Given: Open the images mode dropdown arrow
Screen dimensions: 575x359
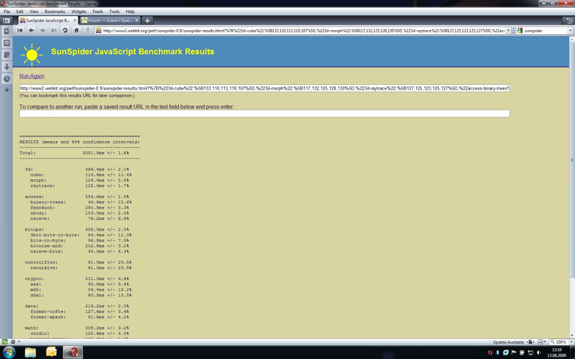Looking at the screenshot, I should 545,341.
